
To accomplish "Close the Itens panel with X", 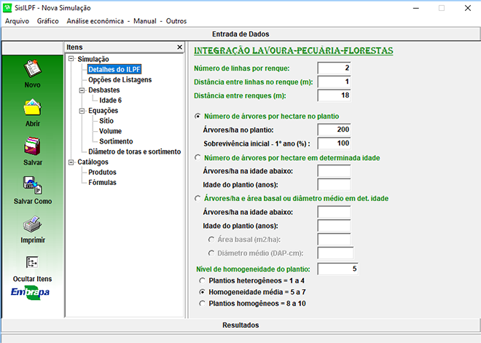I will [x=180, y=47].
